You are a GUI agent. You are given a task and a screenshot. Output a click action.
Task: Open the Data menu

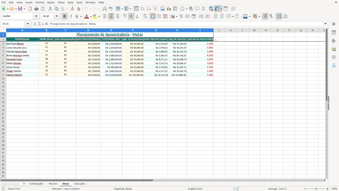[70, 2]
